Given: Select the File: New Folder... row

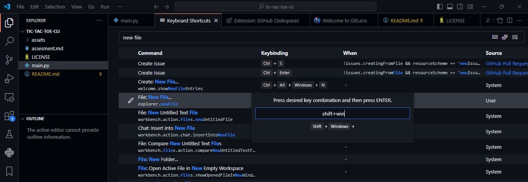Looking at the screenshot, I should coord(323,159).
